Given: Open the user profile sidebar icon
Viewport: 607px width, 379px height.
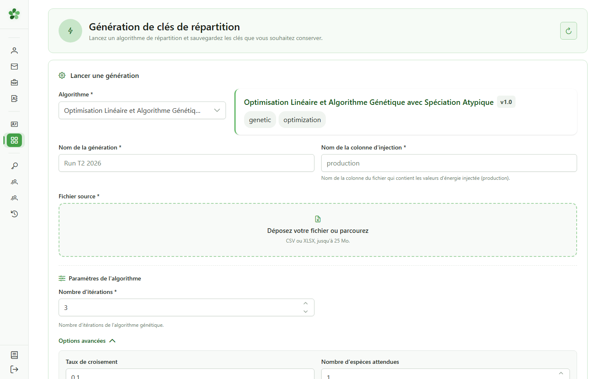Looking at the screenshot, I should coord(14,51).
